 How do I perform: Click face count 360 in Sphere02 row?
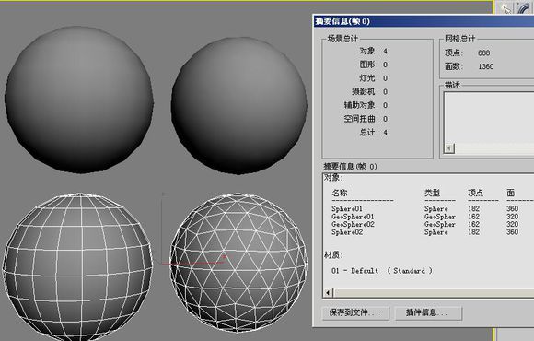click(x=512, y=232)
